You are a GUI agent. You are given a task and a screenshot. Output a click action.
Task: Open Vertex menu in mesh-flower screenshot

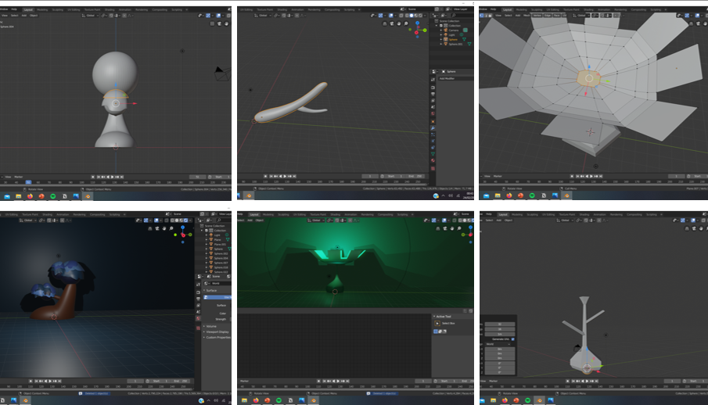537,16
